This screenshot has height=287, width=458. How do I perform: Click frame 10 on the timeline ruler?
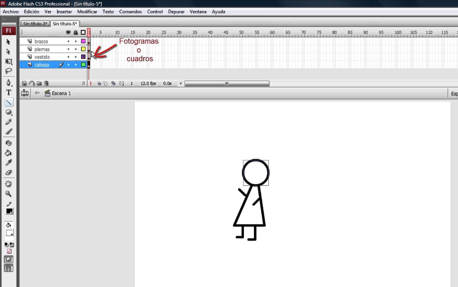[117, 32]
